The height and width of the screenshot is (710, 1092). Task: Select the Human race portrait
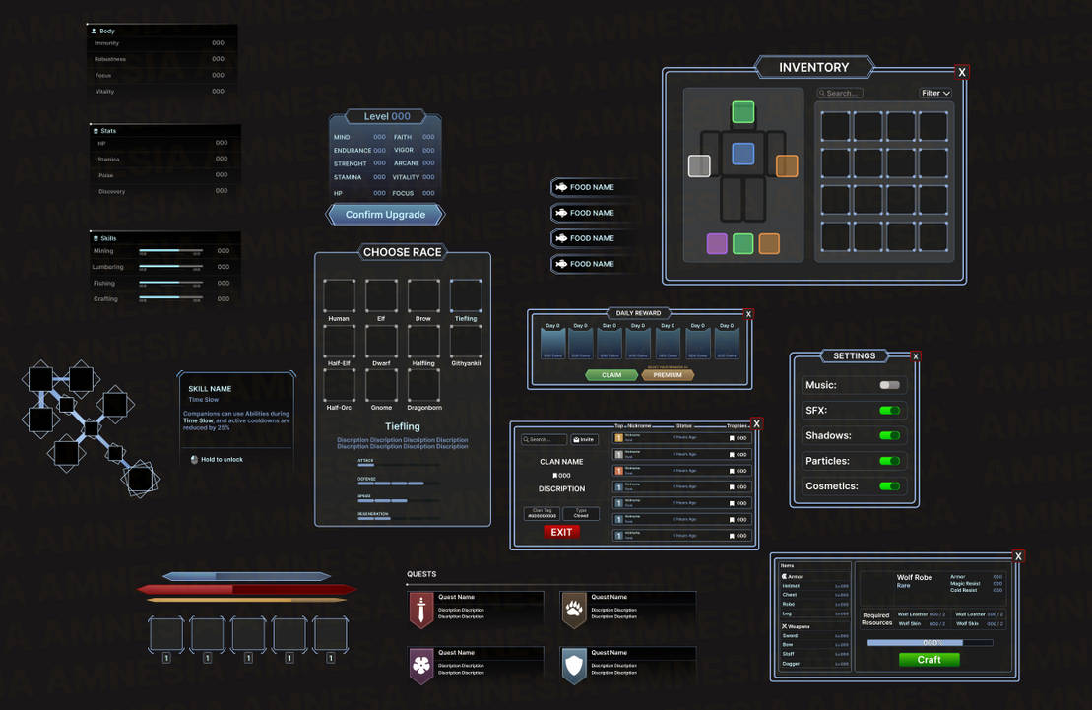click(339, 293)
